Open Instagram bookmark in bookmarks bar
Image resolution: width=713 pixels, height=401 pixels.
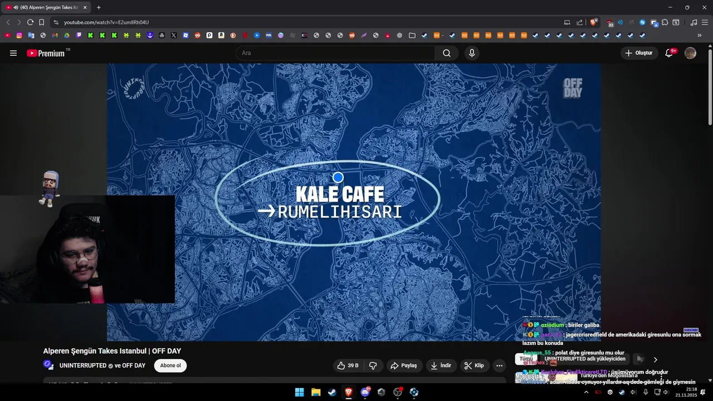point(19,35)
